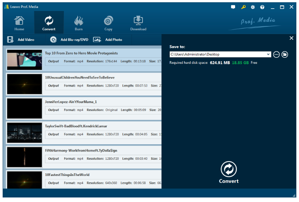
Task: Open help with the question mark icon
Action: 262,7
